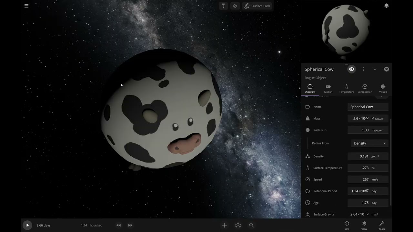Collapse the Spherical Cow properties panel chevron

(375, 69)
